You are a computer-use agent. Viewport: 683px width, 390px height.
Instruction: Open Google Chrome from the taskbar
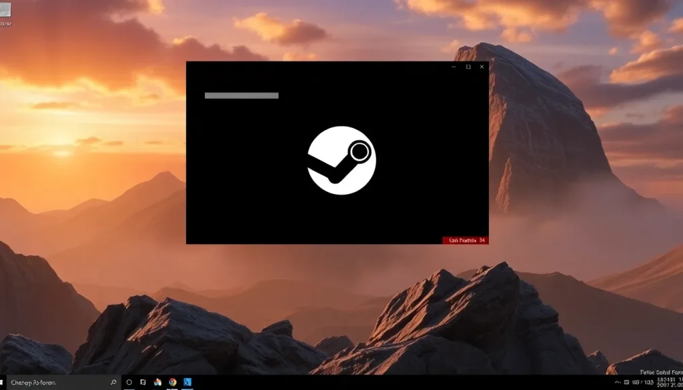click(173, 383)
